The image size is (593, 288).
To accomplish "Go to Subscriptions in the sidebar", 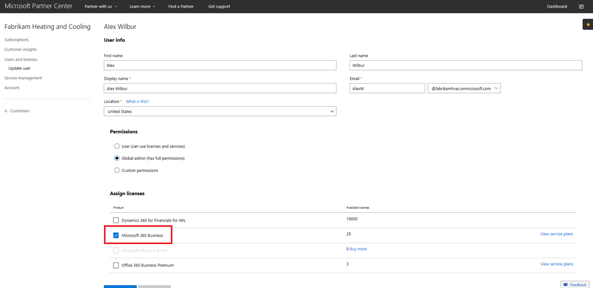I will click(x=17, y=40).
